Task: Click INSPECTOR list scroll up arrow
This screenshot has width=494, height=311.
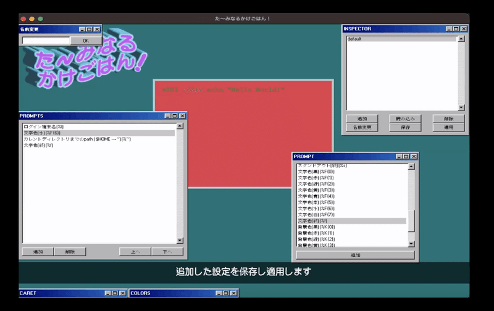Action: point(461,39)
